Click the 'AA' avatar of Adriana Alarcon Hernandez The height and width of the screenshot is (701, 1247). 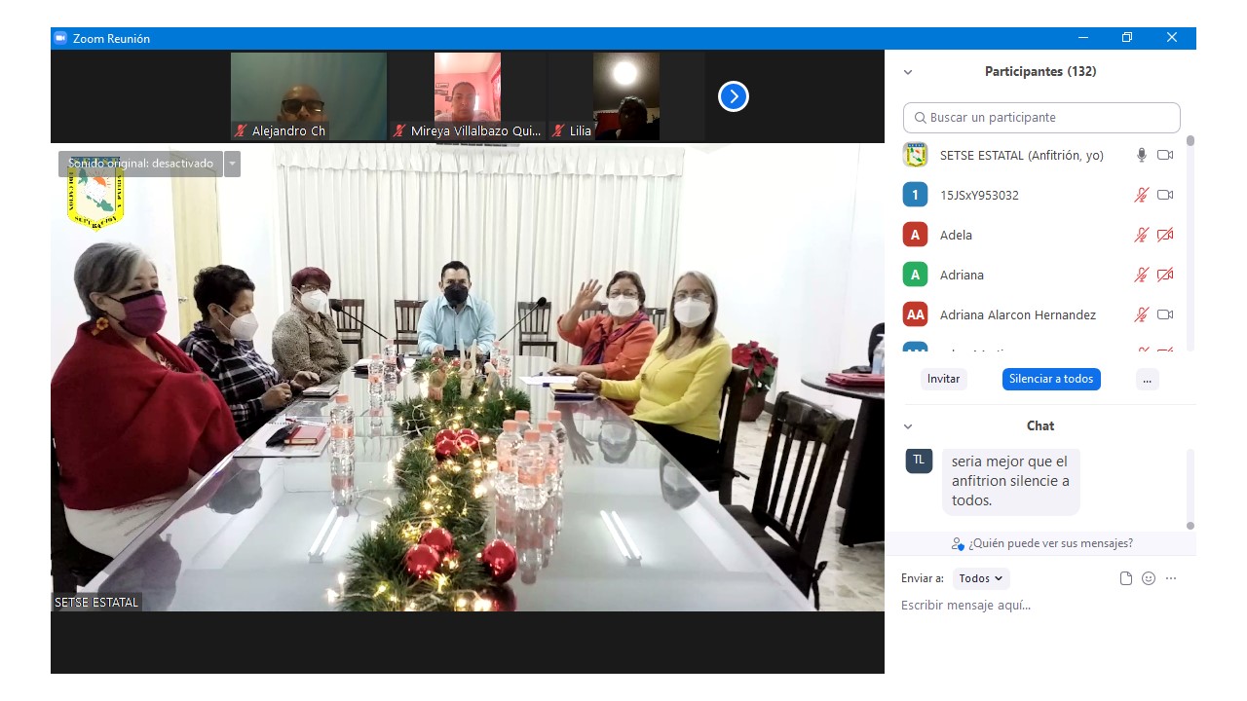point(915,314)
